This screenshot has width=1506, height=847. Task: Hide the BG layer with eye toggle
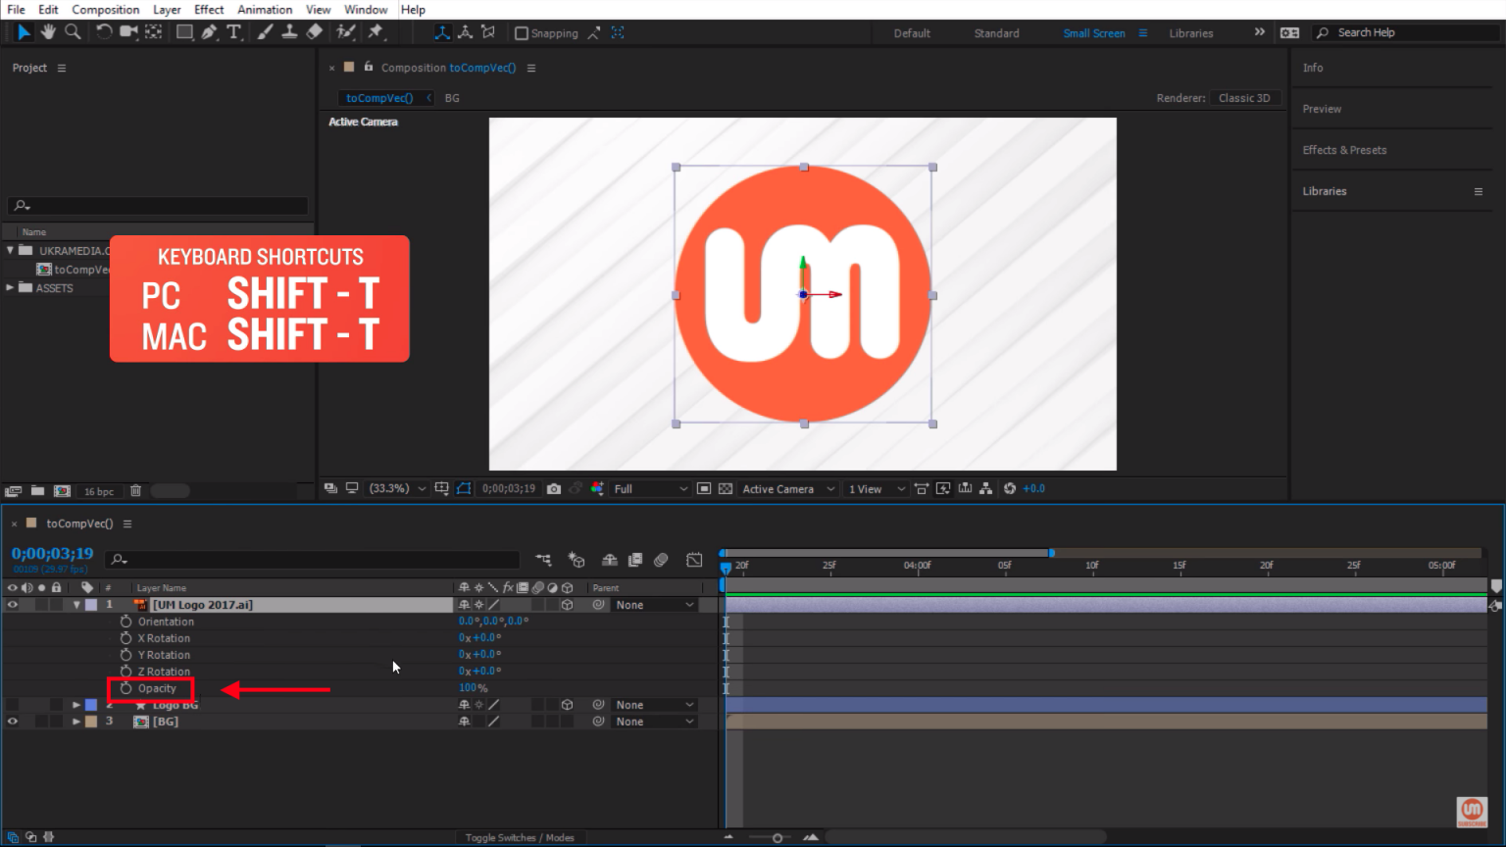[x=13, y=722]
